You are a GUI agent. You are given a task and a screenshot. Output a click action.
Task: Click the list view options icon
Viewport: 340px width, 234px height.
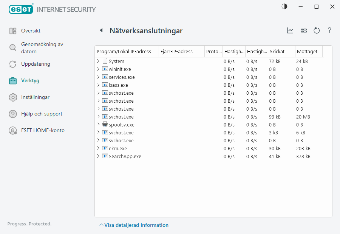pyautogui.click(x=304, y=31)
